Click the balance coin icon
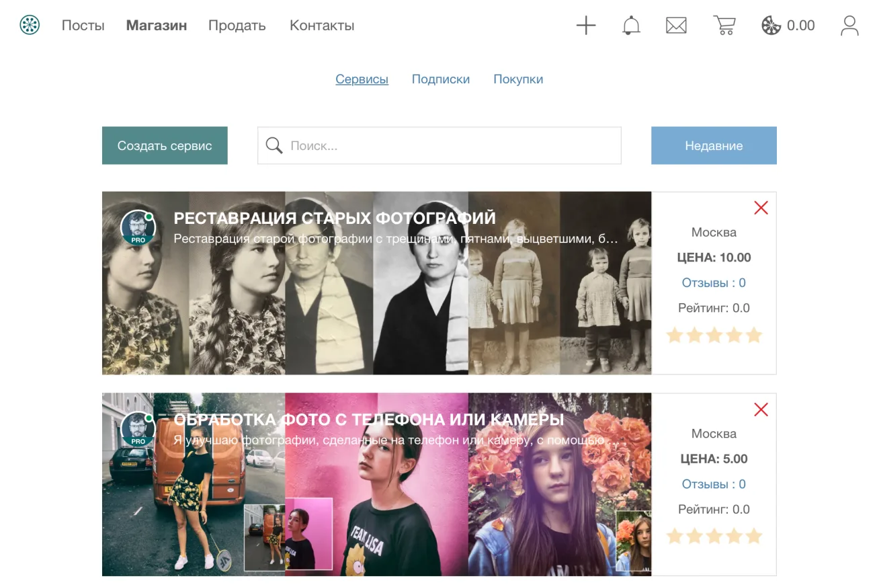879x587 pixels. (x=771, y=26)
